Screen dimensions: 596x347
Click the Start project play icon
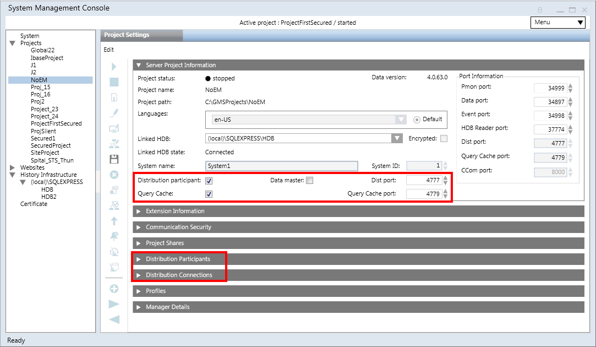(114, 67)
